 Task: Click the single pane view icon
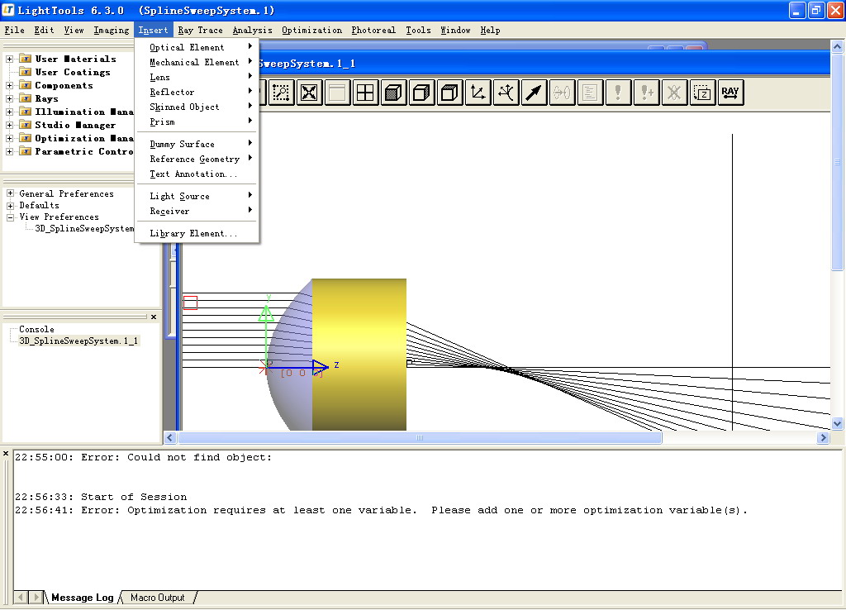[x=337, y=93]
